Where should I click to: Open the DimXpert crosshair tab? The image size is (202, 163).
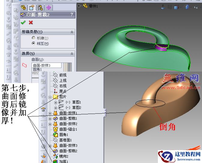coord(48,8)
